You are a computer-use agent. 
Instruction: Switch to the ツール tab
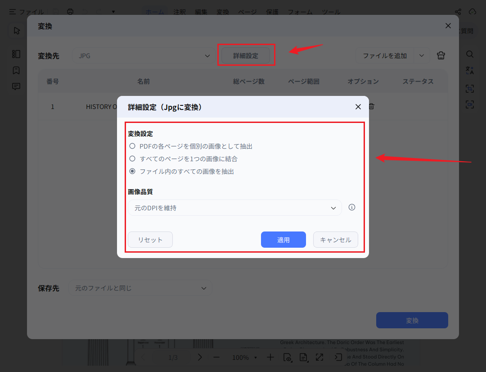click(331, 12)
